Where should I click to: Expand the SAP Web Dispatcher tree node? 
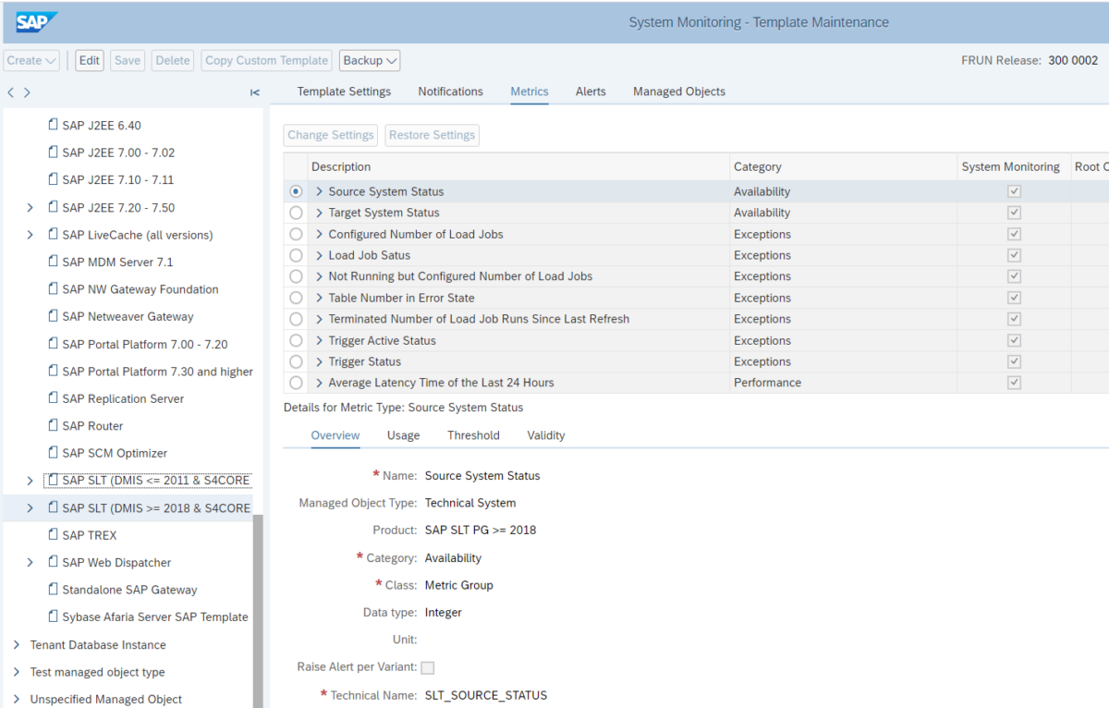pyautogui.click(x=29, y=562)
